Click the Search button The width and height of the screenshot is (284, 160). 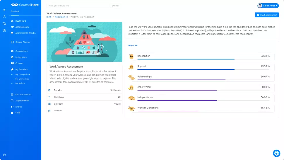pos(115,6)
